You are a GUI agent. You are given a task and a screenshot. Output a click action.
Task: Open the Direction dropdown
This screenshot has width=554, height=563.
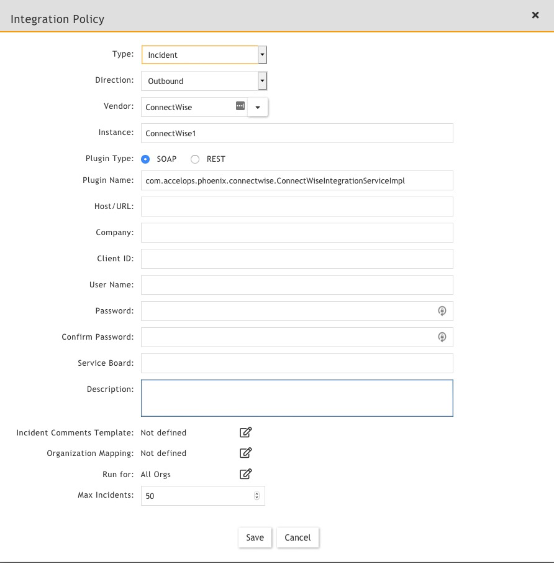(262, 81)
